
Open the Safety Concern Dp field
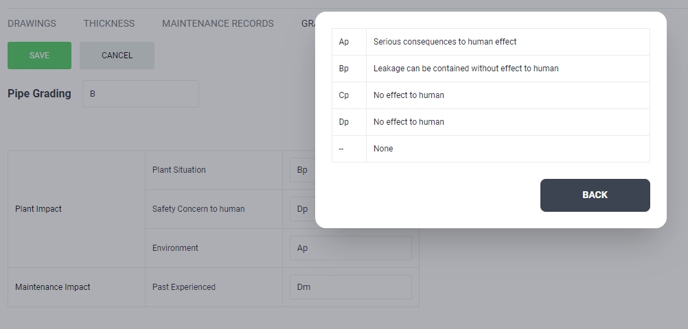pos(302,209)
